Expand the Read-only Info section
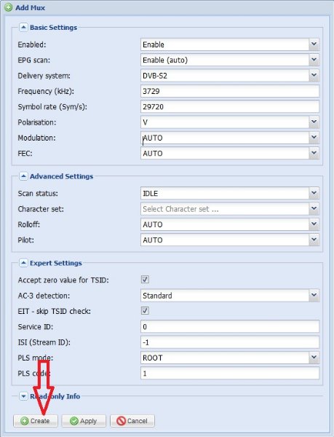334x437 pixels. tap(23, 396)
